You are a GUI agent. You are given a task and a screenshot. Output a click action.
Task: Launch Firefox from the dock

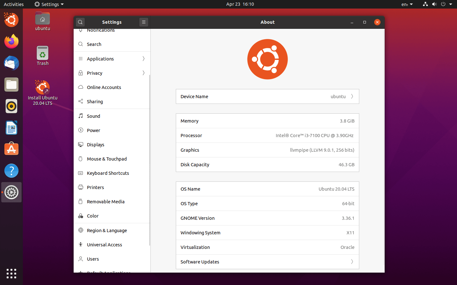11,41
